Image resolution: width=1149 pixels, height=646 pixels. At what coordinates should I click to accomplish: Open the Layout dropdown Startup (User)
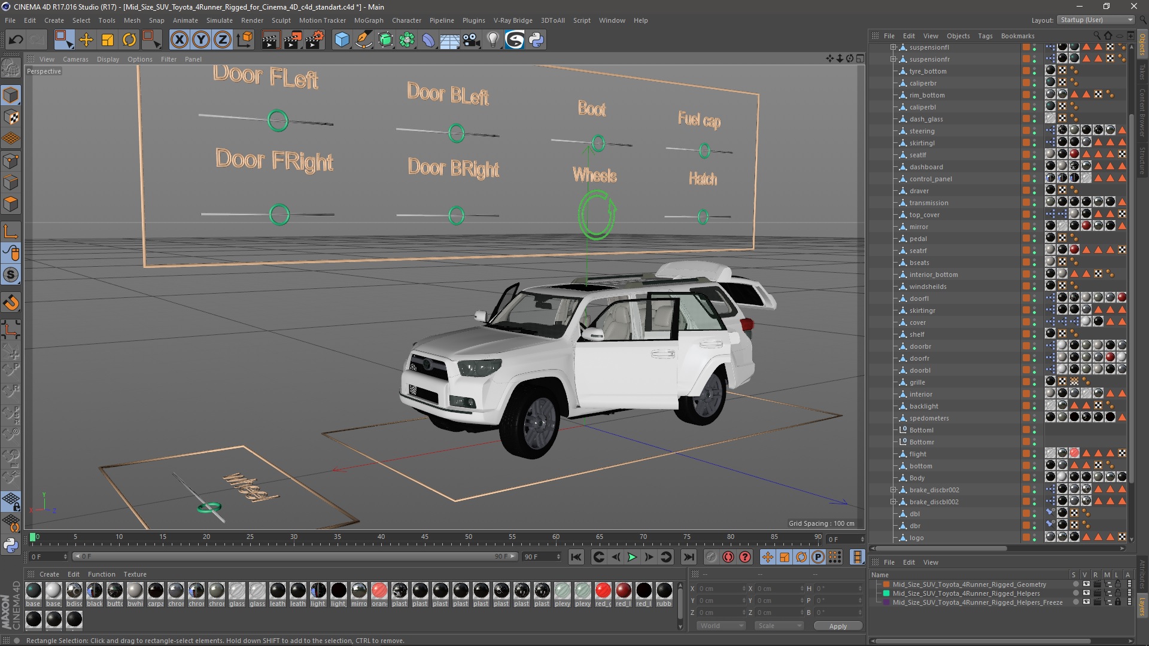point(1095,20)
